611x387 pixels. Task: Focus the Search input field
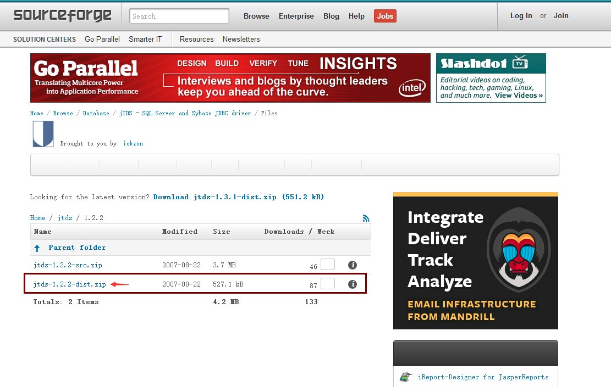179,16
